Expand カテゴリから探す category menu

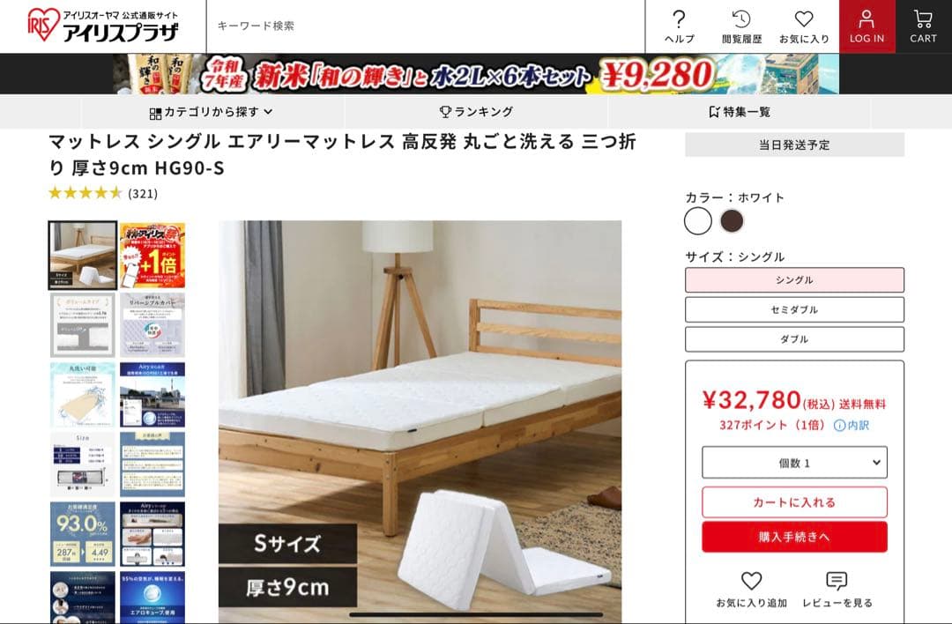[x=211, y=112]
